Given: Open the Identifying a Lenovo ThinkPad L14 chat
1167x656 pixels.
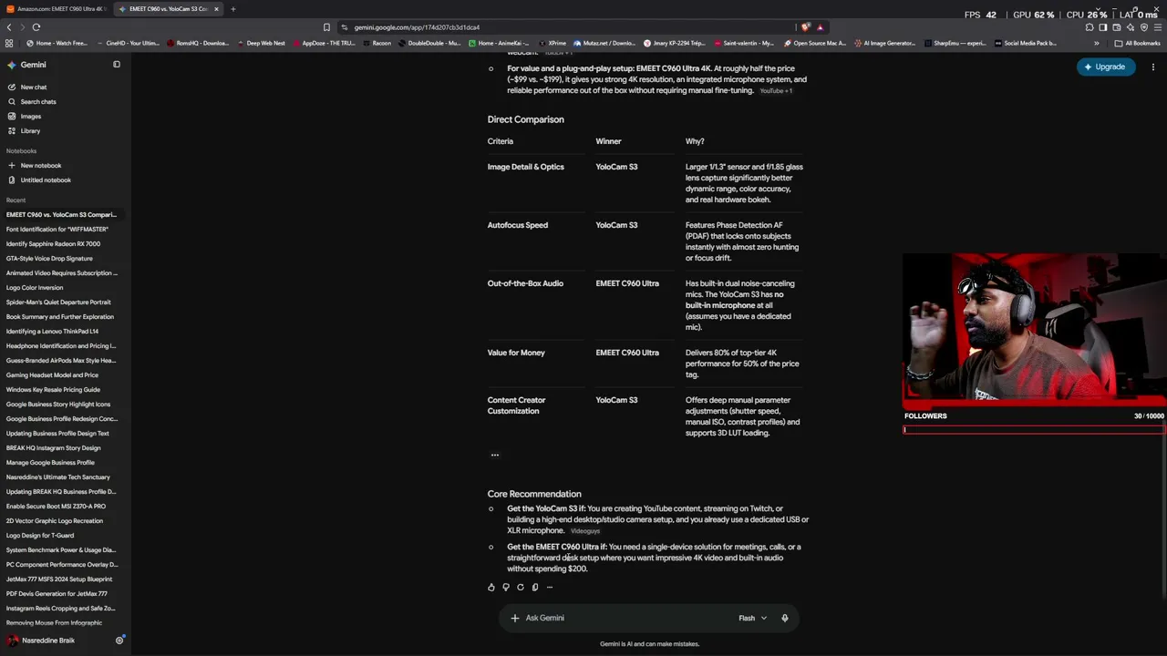Looking at the screenshot, I should 52,332.
